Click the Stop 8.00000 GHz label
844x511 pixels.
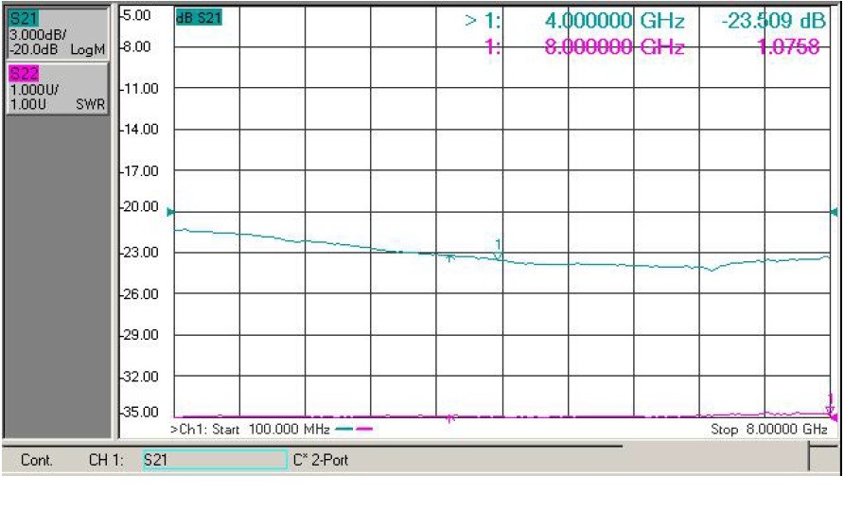(768, 430)
